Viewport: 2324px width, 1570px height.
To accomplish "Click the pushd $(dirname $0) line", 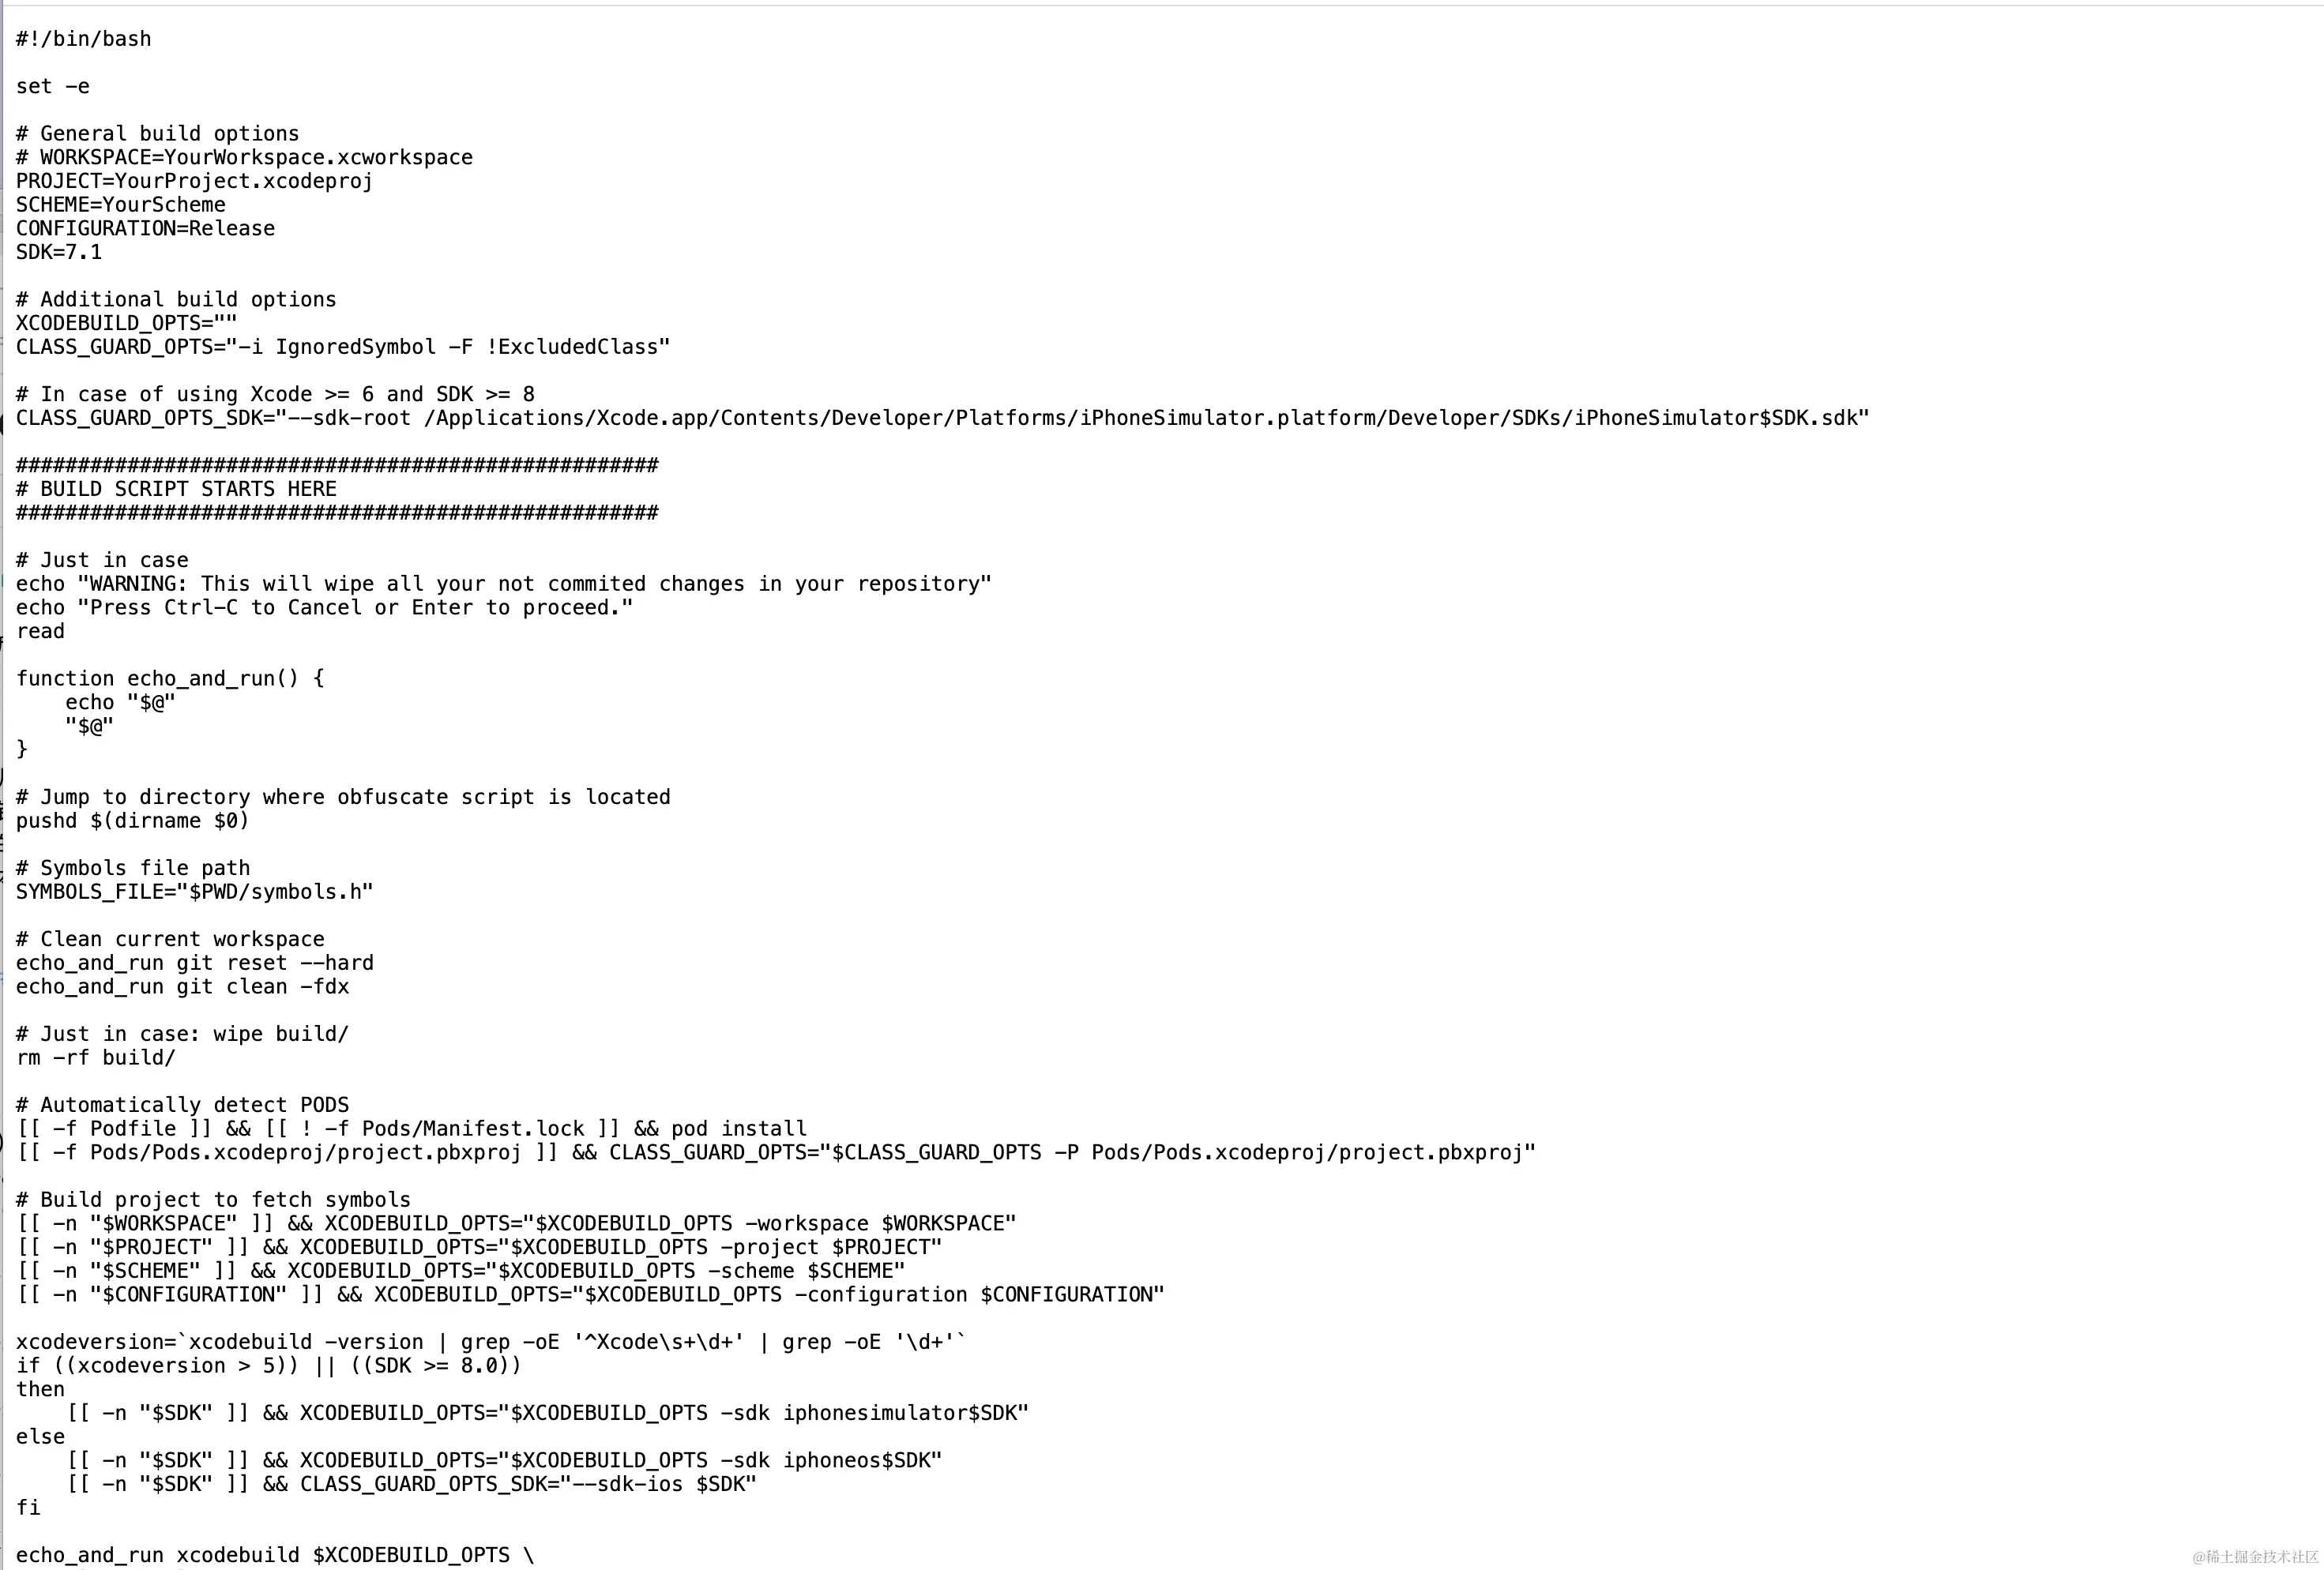I will (x=132, y=821).
